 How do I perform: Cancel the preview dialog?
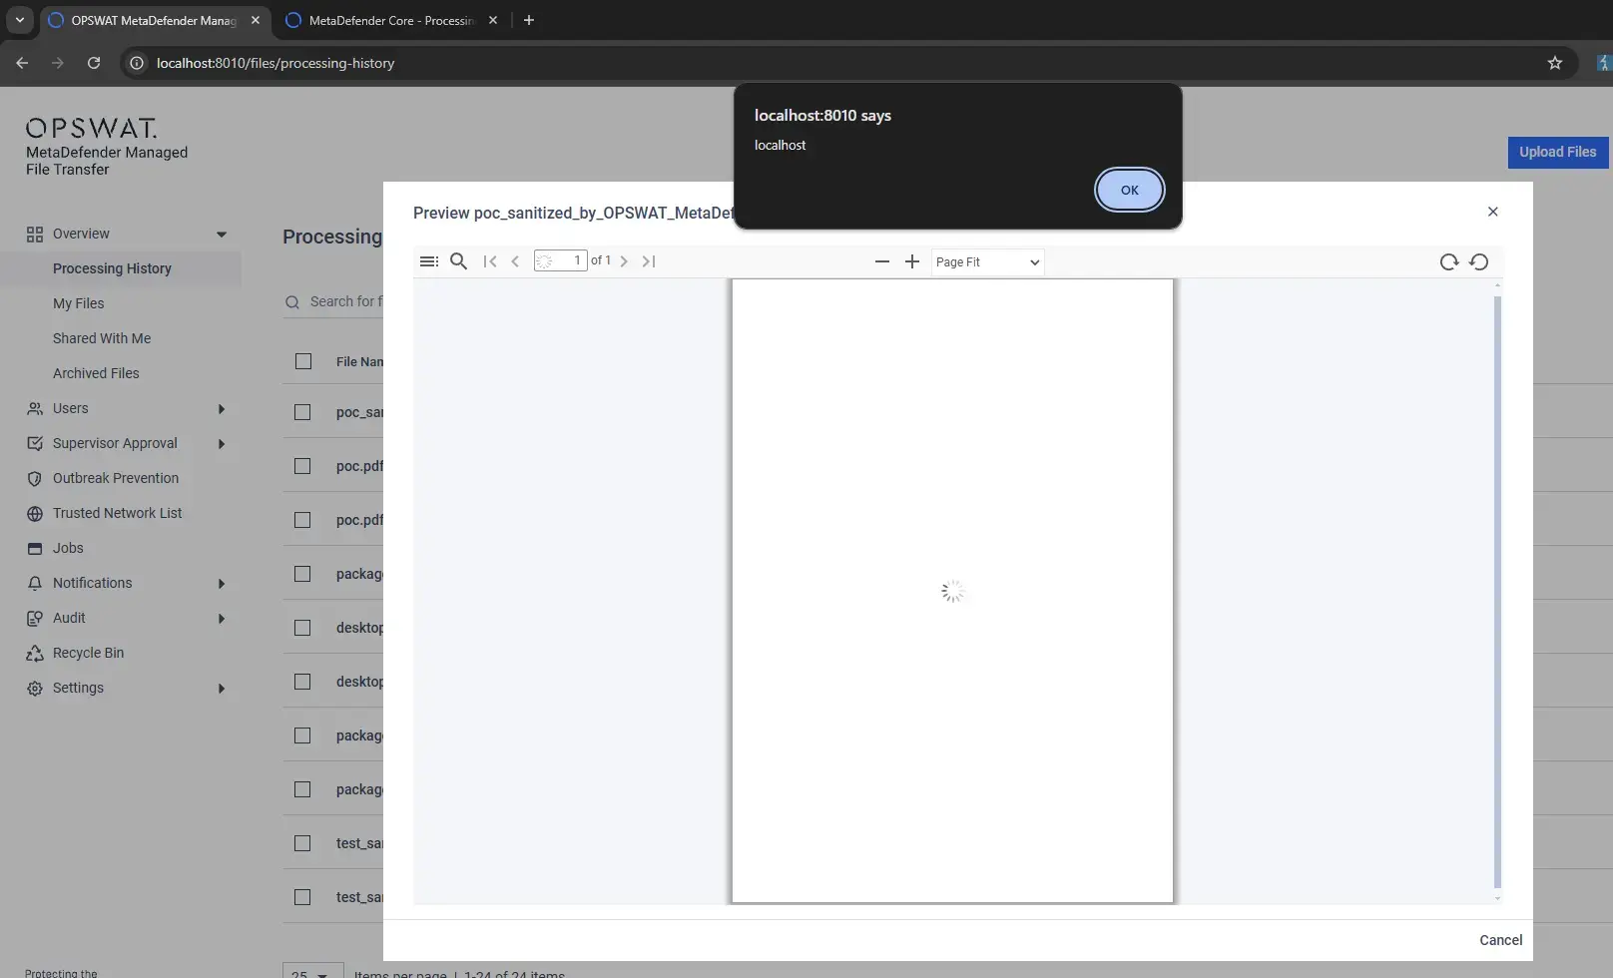(1500, 940)
